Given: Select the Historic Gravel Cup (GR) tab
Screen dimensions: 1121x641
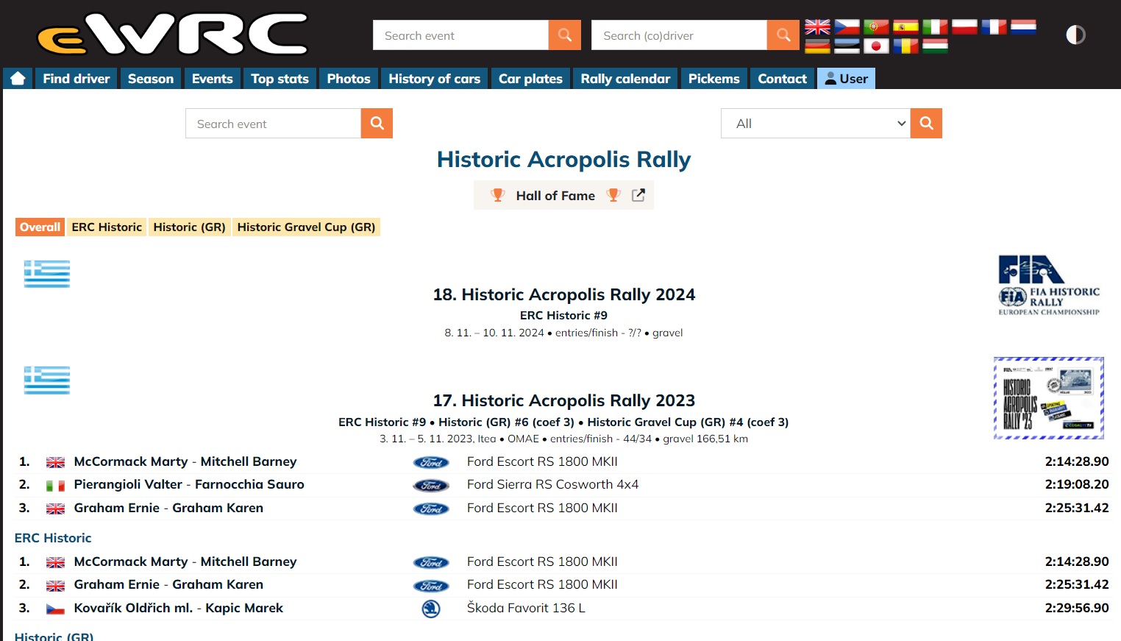Looking at the screenshot, I should coord(306,227).
